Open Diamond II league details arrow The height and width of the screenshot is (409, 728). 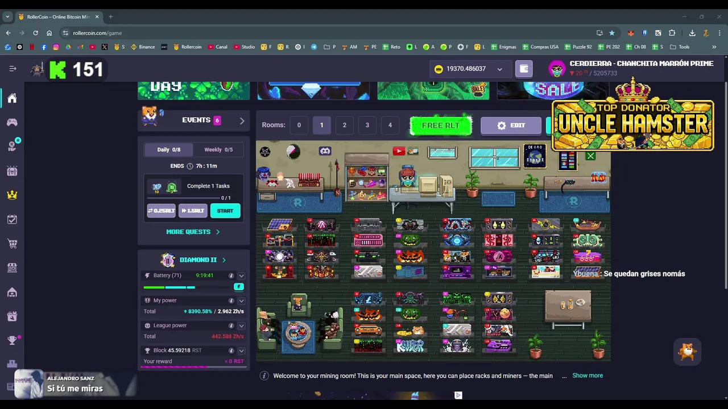pyautogui.click(x=224, y=260)
